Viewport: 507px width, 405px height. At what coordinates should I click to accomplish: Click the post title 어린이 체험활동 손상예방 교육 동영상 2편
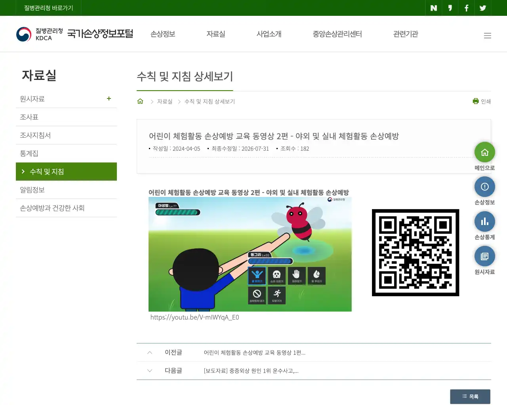274,136
